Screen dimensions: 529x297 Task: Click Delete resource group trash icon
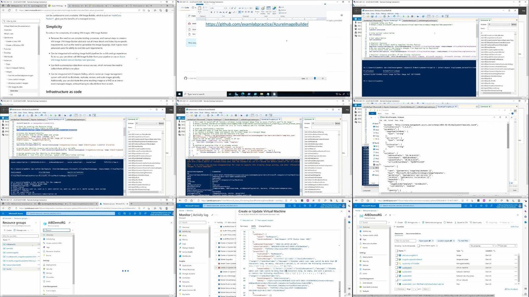[x=423, y=222]
